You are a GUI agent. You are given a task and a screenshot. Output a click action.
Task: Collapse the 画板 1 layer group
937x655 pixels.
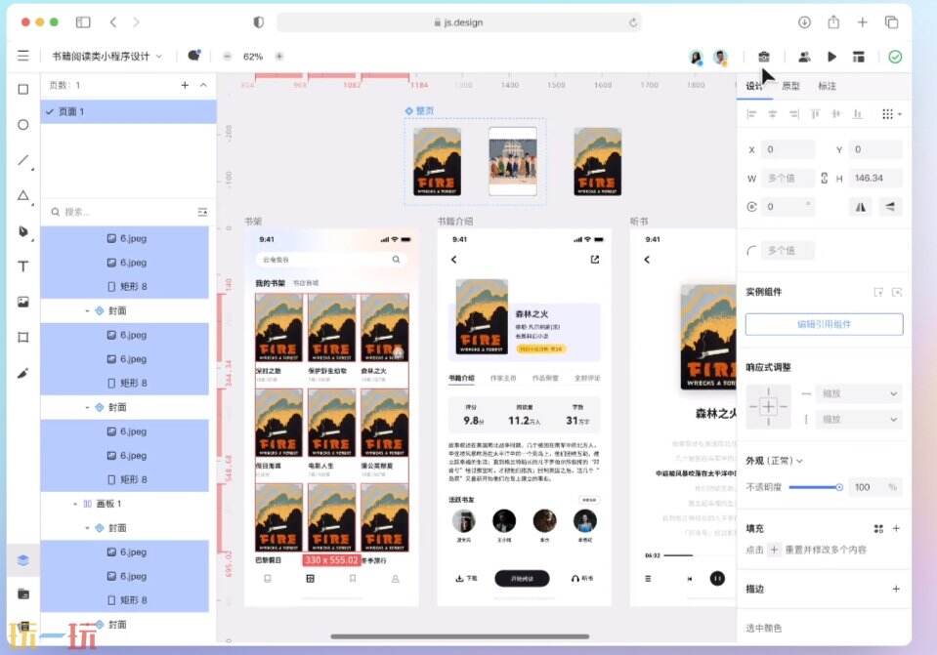(x=75, y=504)
